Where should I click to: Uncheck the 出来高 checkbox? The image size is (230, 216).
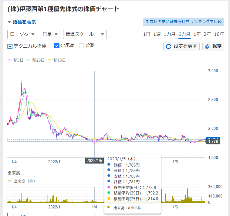[56, 46]
